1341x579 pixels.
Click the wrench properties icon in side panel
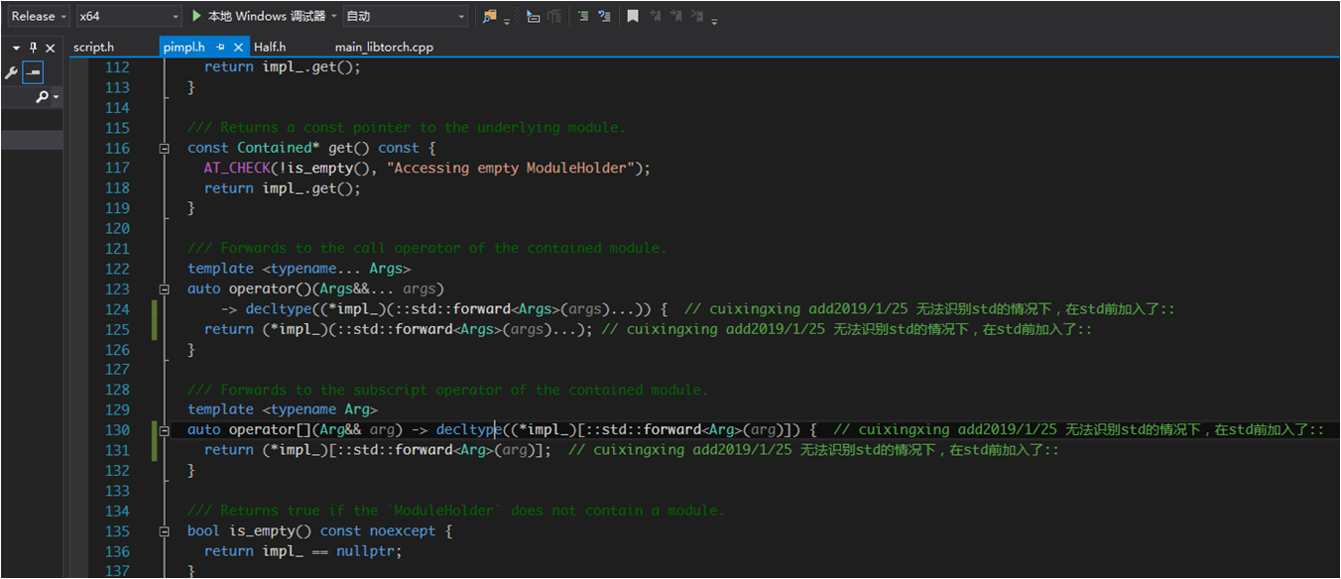click(x=11, y=72)
